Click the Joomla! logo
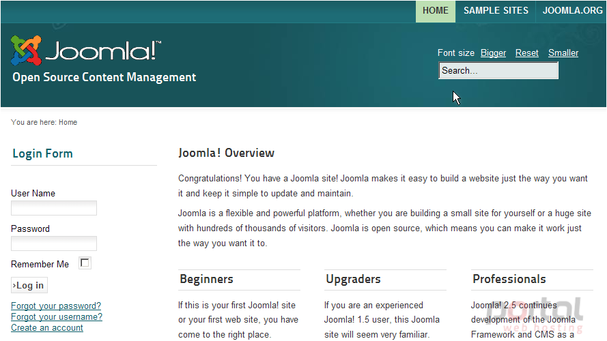 [86, 50]
